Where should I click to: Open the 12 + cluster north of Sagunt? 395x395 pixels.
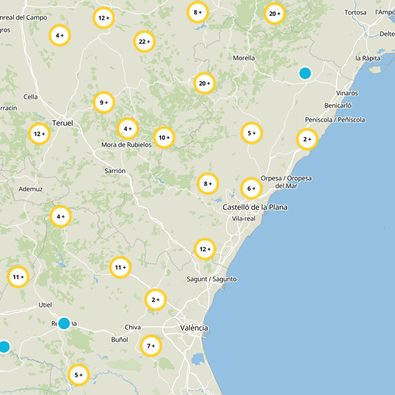tap(205, 249)
